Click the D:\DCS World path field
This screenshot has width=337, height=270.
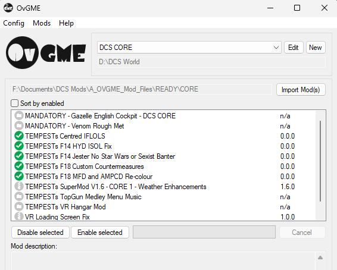211,62
